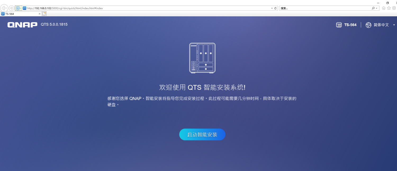Open the 简体中文 language dropdown
The width and height of the screenshot is (397, 171).
(380, 25)
